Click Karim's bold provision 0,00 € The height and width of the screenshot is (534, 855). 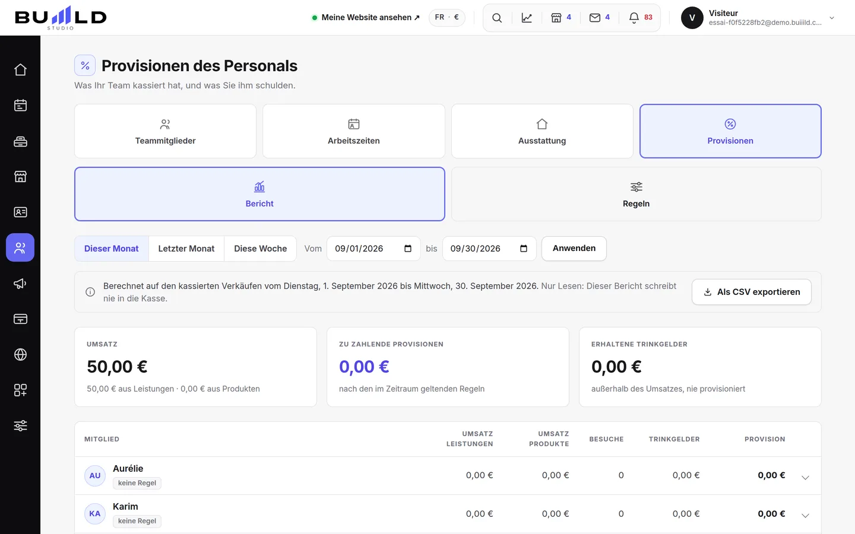tap(771, 514)
